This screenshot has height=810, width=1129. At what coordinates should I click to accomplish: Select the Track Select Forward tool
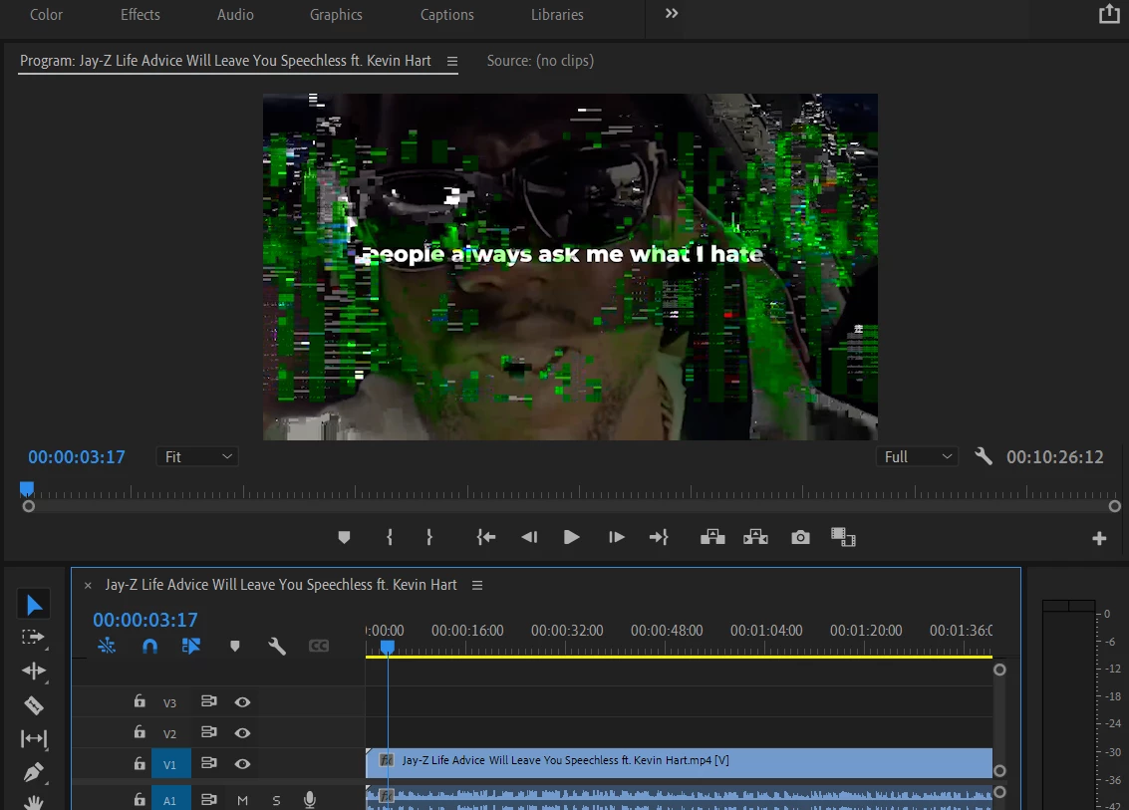pyautogui.click(x=33, y=638)
